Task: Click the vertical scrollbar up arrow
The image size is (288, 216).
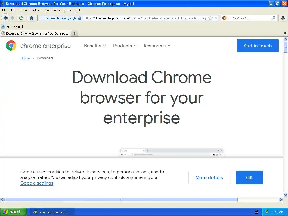Action: point(285,39)
